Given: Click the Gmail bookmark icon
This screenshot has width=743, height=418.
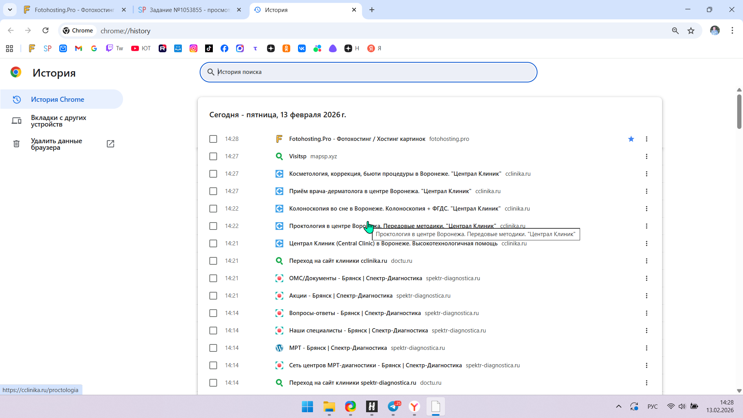Looking at the screenshot, I should coord(79,48).
